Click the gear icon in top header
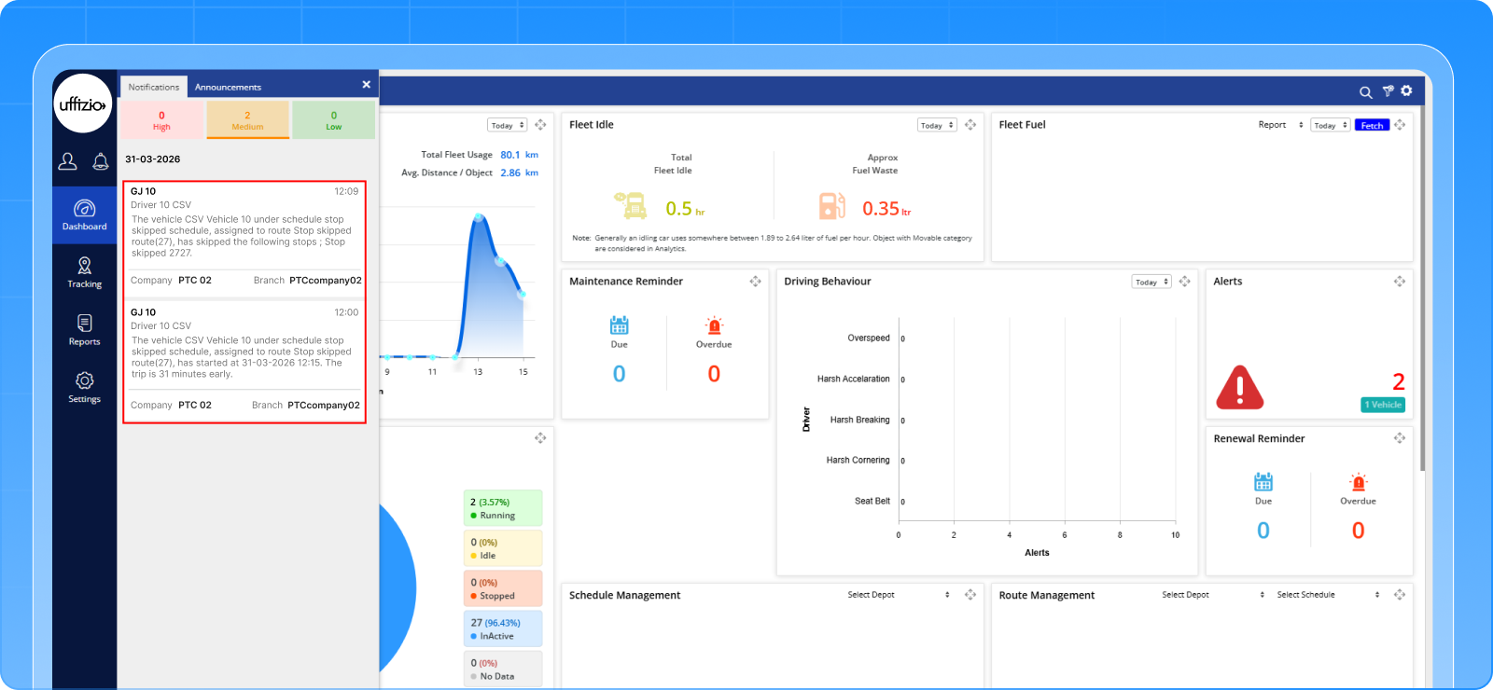Viewport: 1493px width, 690px height. (1406, 90)
